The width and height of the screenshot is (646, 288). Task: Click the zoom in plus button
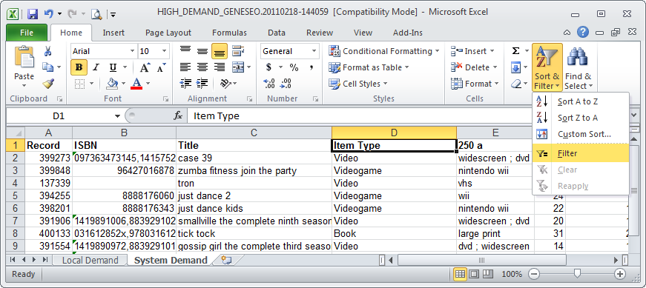[x=619, y=274]
